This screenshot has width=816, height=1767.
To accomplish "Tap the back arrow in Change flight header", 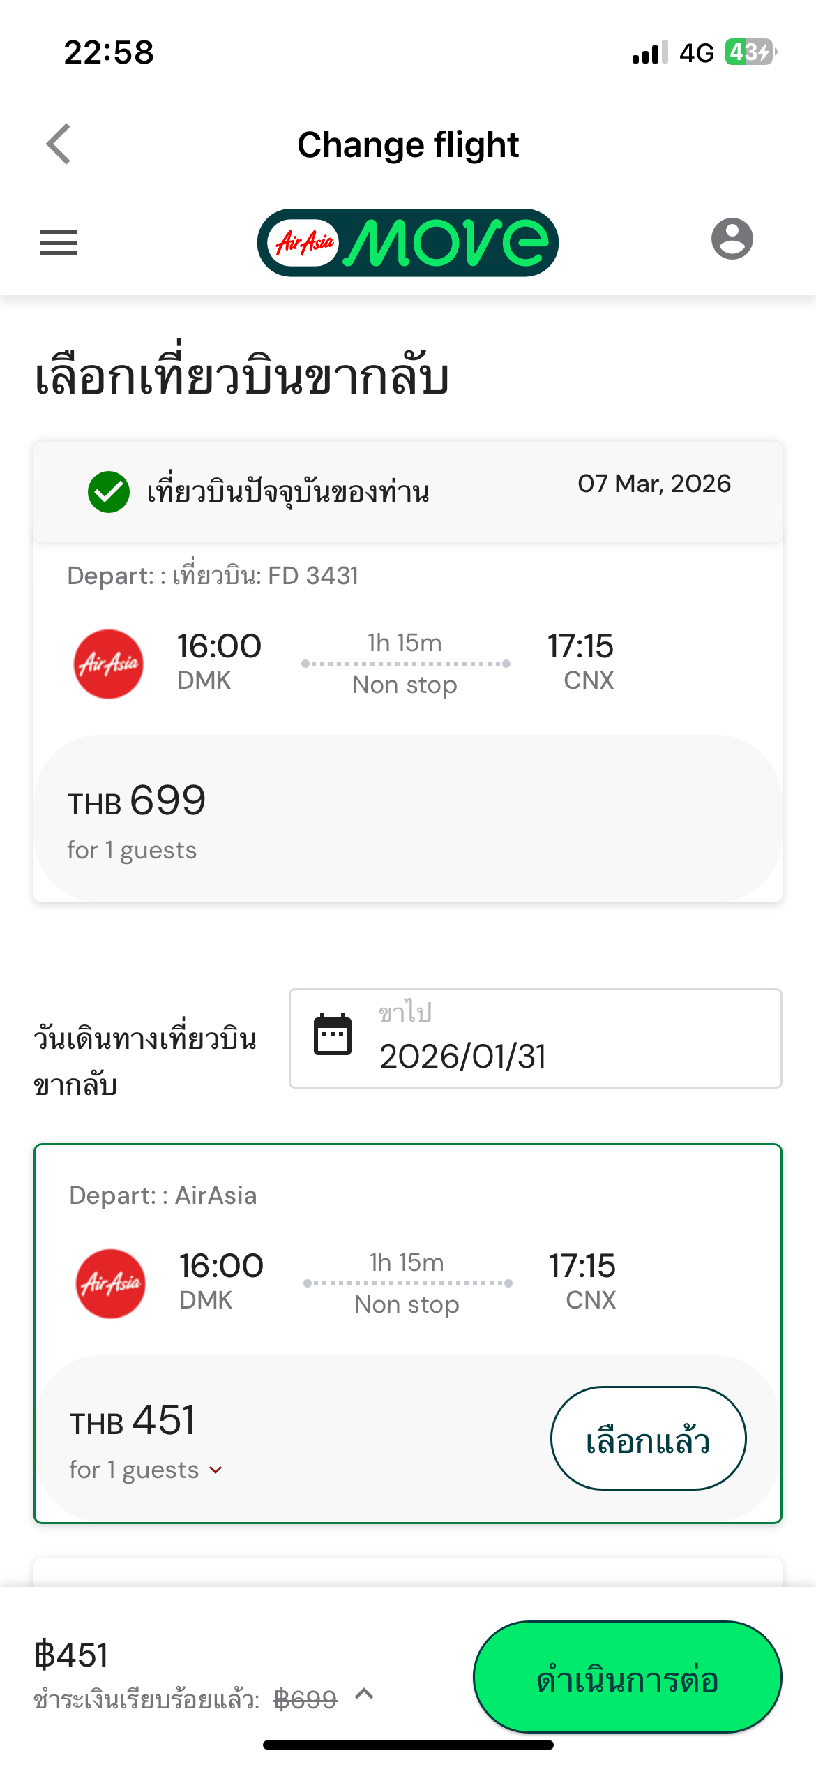I will pyautogui.click(x=59, y=144).
